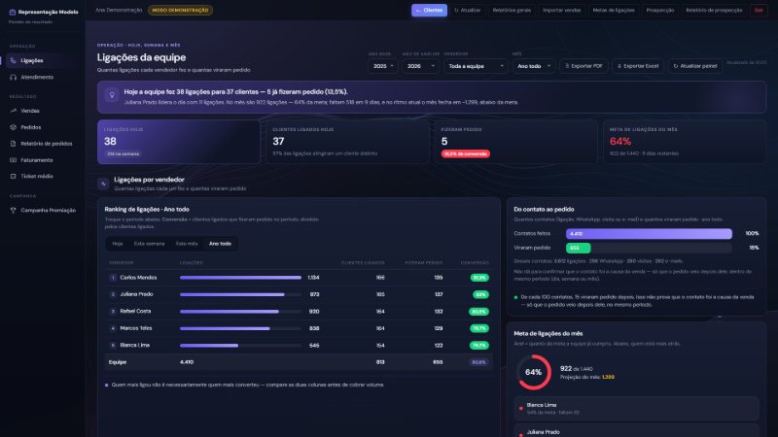Open Importar vendas in the top bar
Image resolution: width=778 pixels, height=437 pixels.
[562, 11]
